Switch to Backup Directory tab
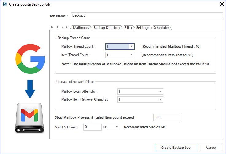The width and height of the screenshot is (226, 154). coord(107,28)
